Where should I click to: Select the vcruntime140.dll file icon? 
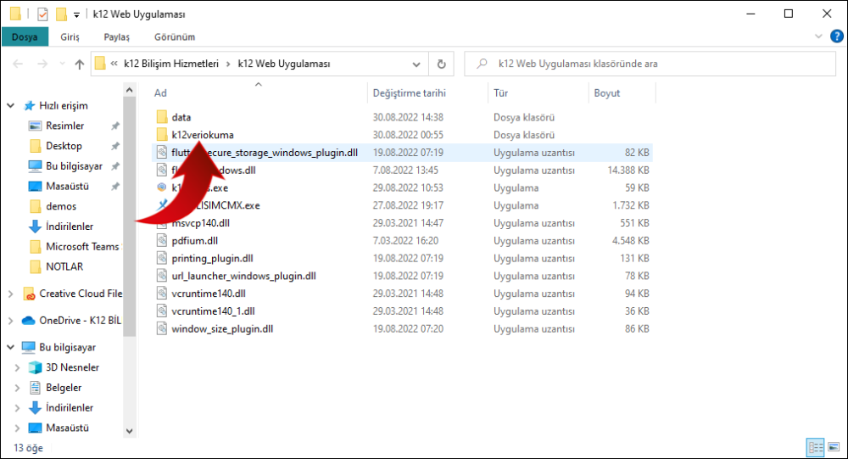[162, 294]
